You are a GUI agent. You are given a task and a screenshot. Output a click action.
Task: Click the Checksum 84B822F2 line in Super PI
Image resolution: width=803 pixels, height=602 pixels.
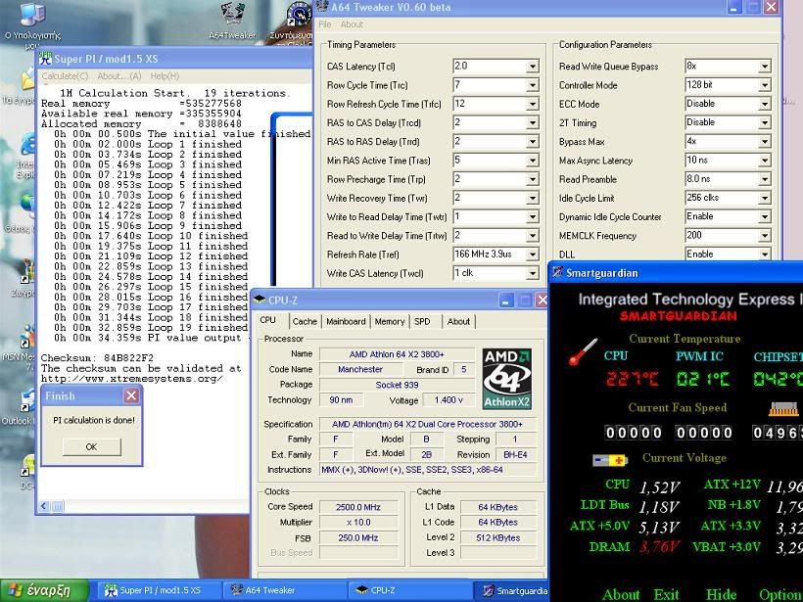point(97,358)
